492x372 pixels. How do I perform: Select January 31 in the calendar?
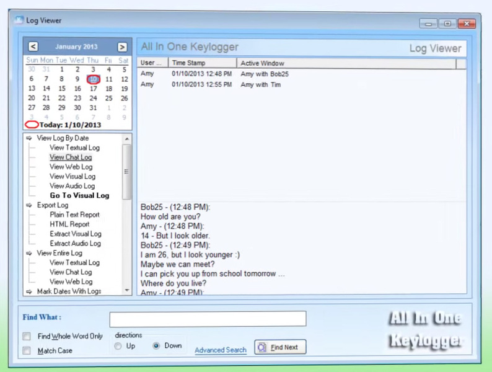point(93,108)
